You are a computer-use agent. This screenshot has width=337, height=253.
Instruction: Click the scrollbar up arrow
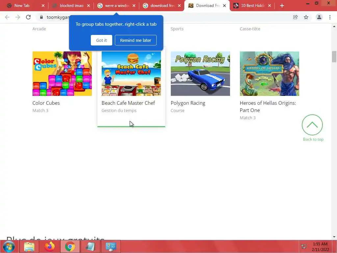(334, 26)
